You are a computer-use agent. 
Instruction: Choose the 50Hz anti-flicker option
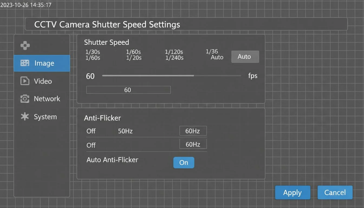click(x=125, y=131)
